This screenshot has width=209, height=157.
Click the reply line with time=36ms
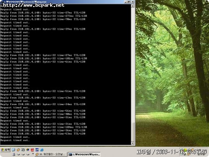pyautogui.click(x=43, y=131)
